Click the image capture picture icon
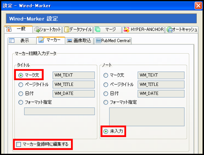Image resolution: width=204 pixels, height=155 pixels. (69, 41)
